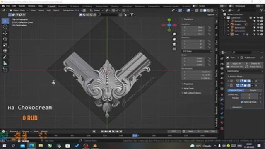Open the Options dropdown in viewport

tap(212, 15)
